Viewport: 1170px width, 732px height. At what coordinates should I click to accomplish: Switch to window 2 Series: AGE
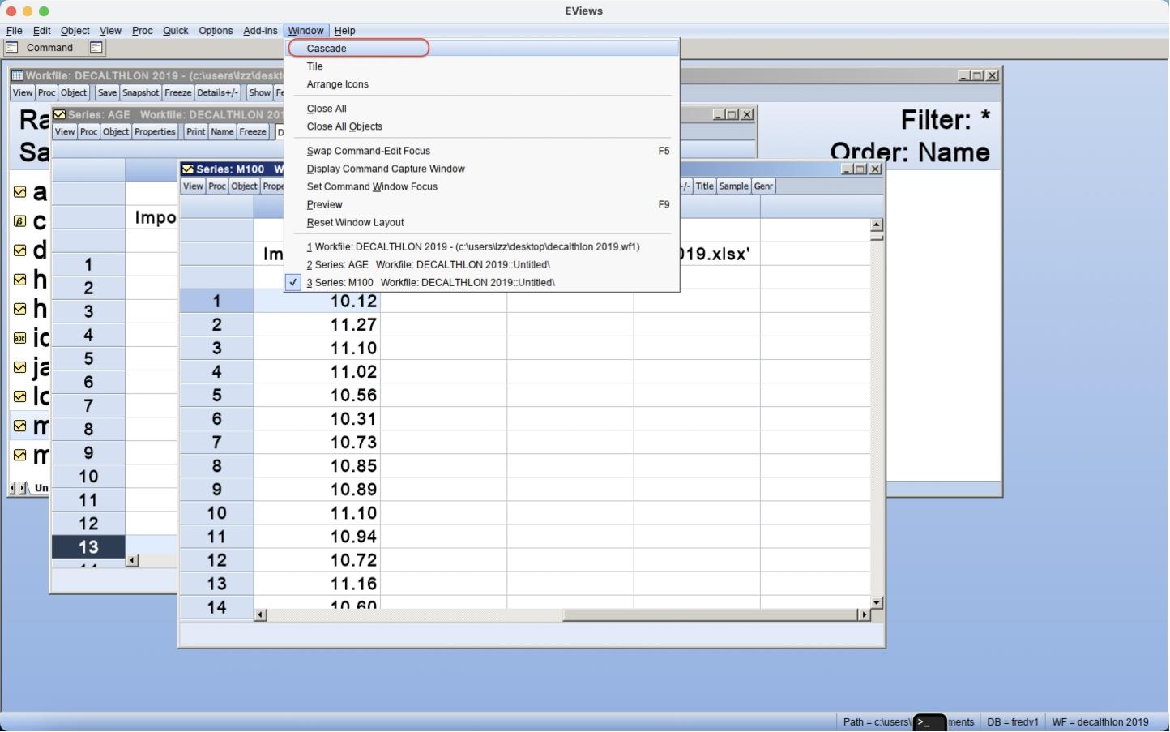pos(428,265)
